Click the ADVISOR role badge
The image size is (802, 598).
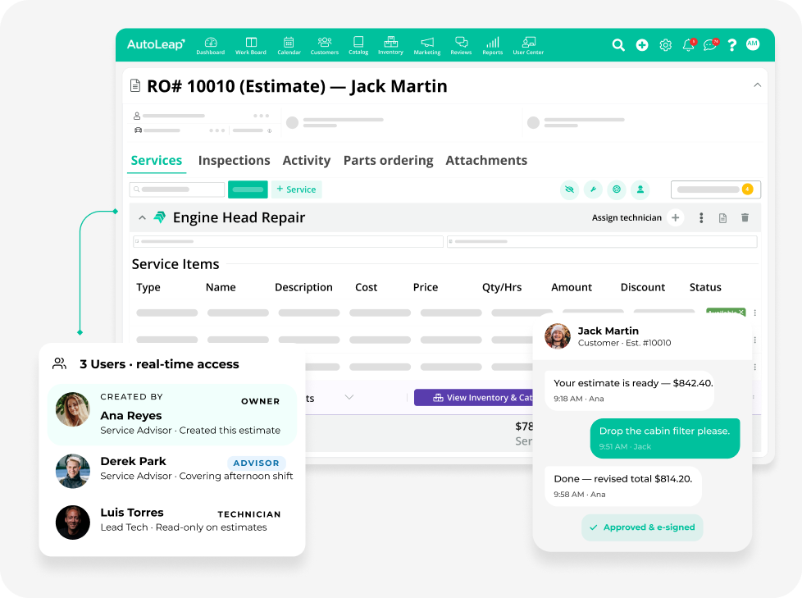coord(256,463)
